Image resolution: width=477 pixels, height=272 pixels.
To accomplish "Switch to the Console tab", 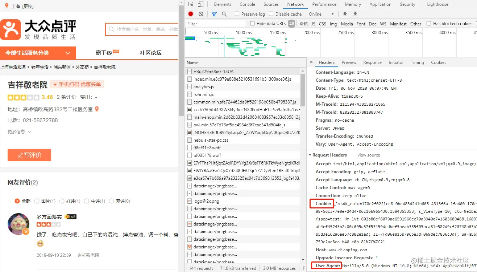I will [248, 4].
